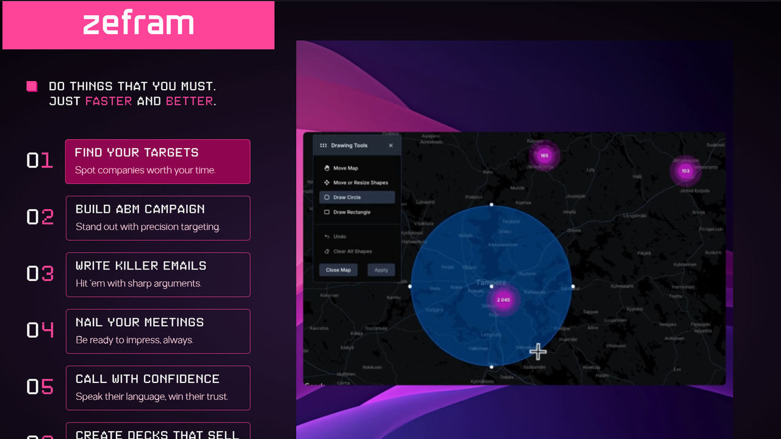This screenshot has width=781, height=439.
Task: Click the circle's bottom resize handle
Action: [x=491, y=367]
